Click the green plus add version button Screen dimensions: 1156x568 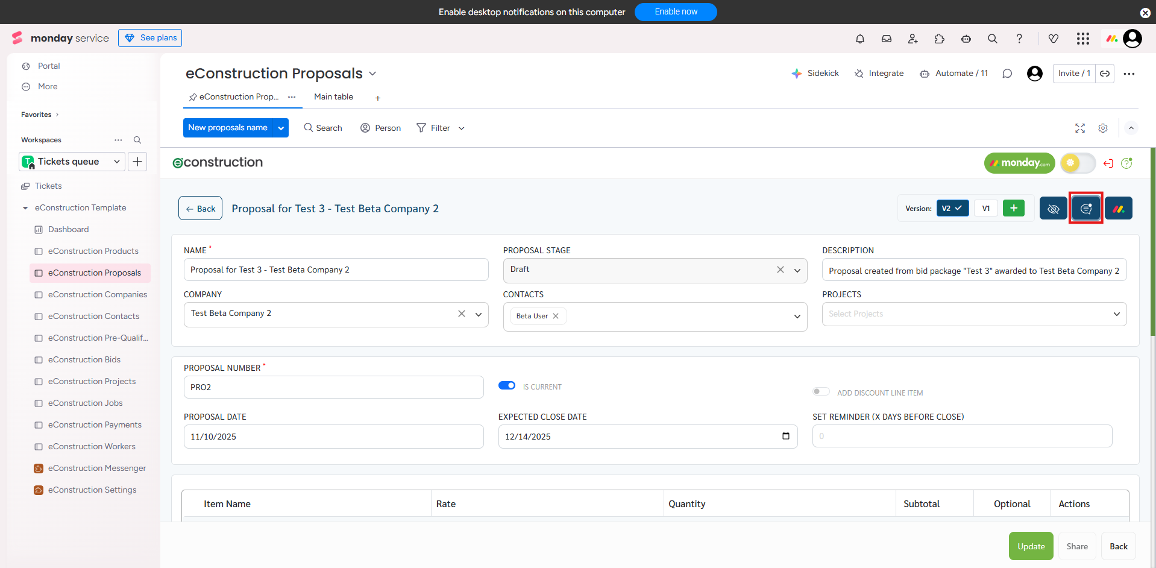1014,208
